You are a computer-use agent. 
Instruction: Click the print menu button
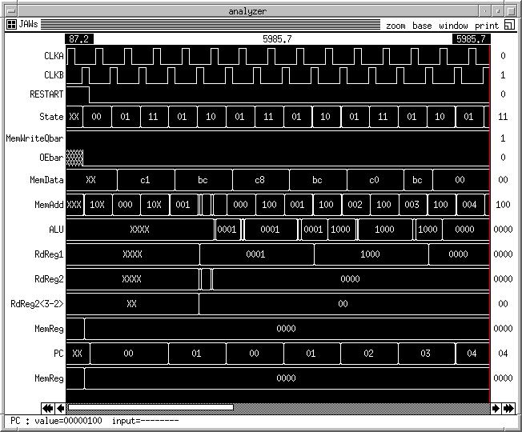pos(486,26)
